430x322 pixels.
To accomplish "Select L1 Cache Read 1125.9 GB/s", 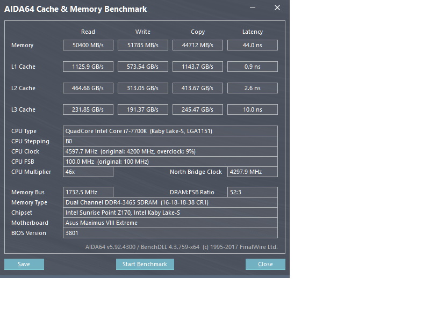I will pos(88,67).
